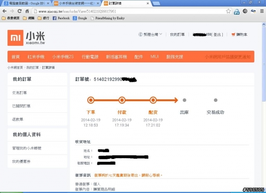Switch to the 小米手機台灣官網 tab
The width and height of the screenshot is (266, 193).
[76, 3]
